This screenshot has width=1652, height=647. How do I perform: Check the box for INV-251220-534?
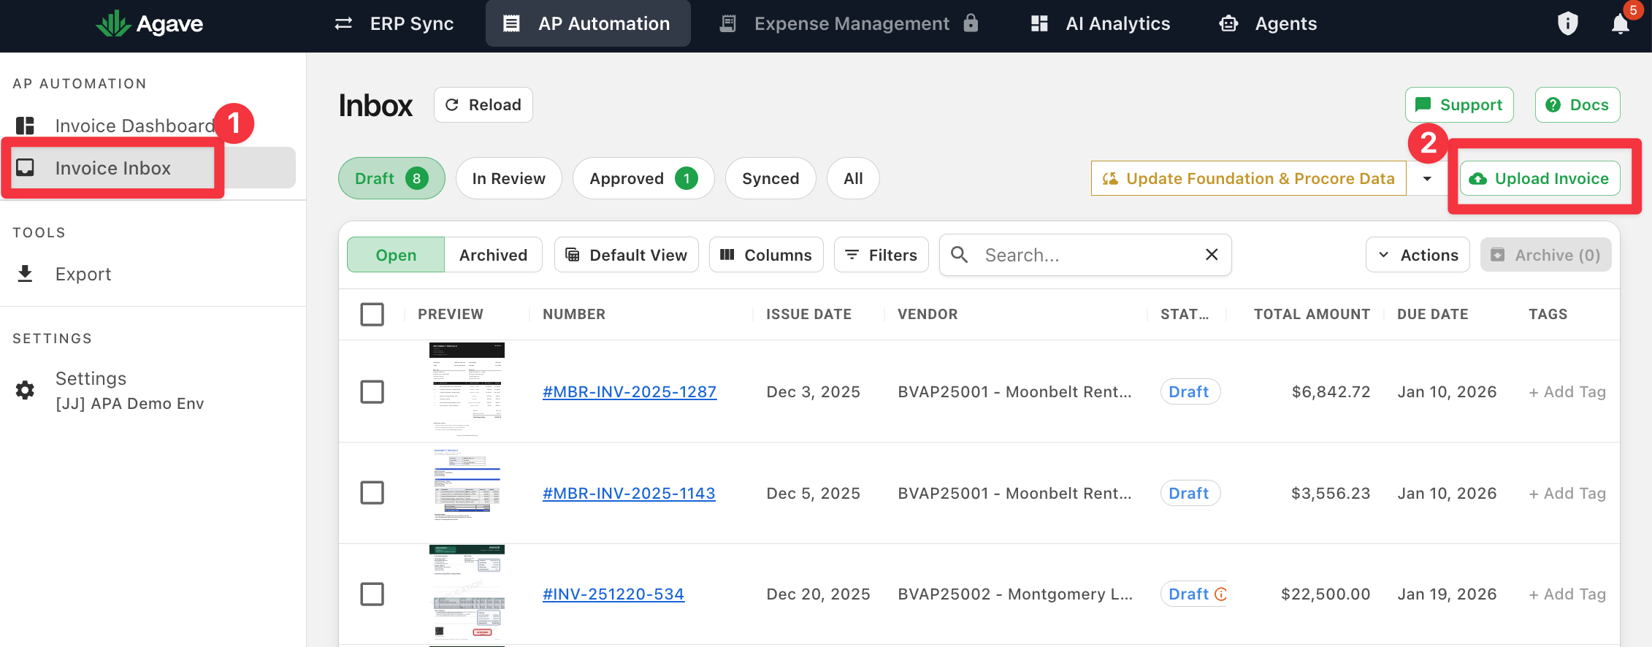point(372,594)
